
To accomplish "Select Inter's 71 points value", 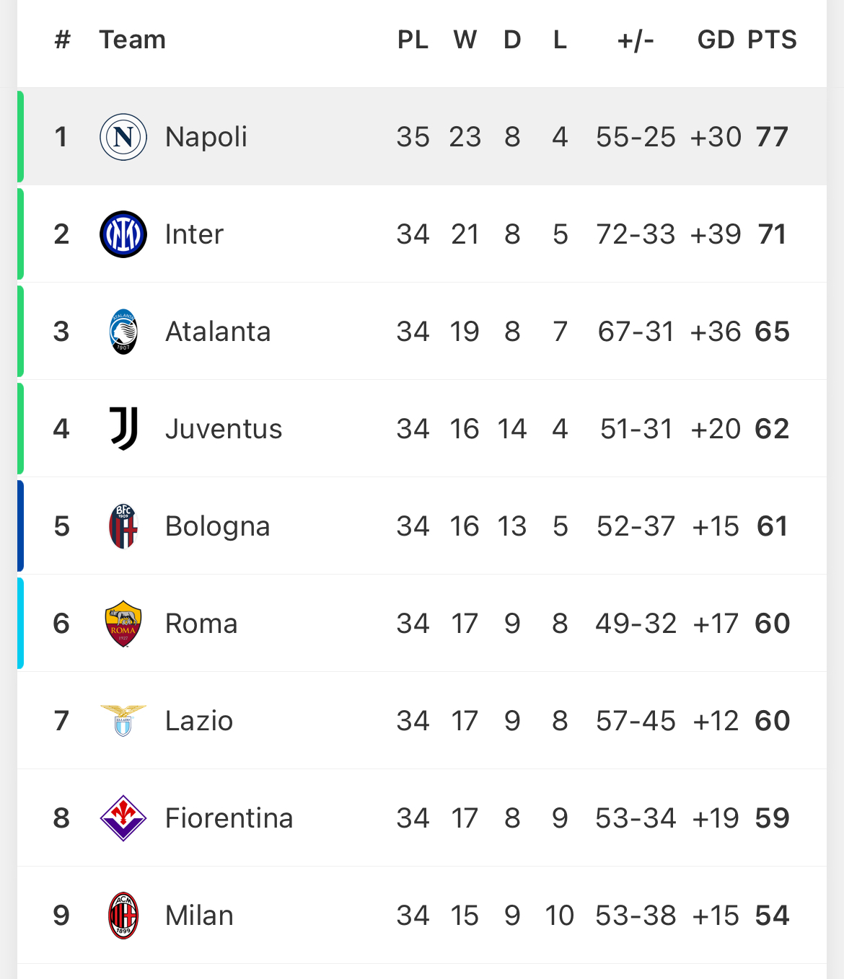I will pos(772,234).
